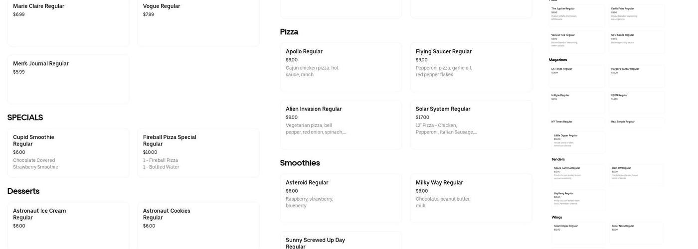Select the Flying Saucer Regular pizza
Image resolution: width=698 pixels, height=249 pixels.
[471, 67]
